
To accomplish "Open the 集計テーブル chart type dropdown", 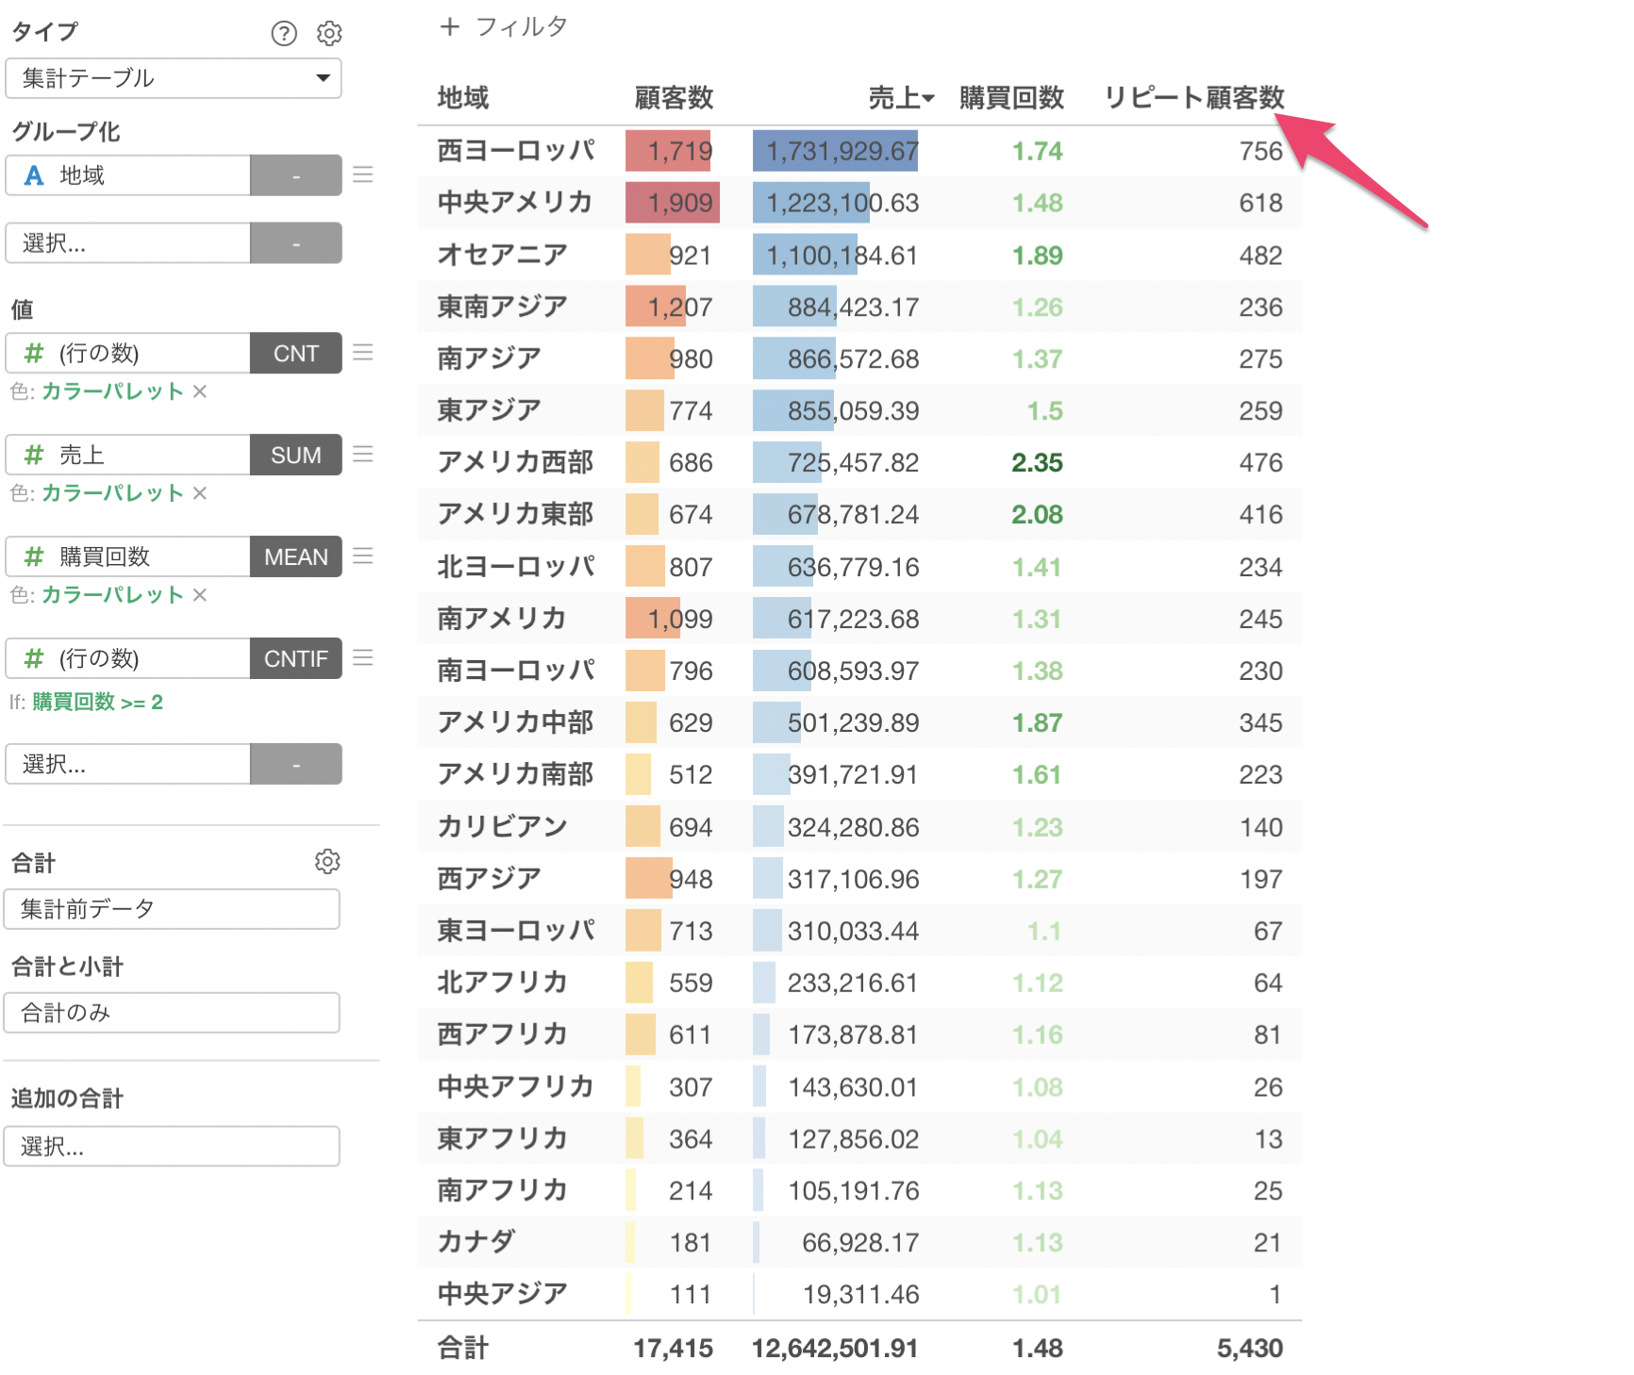I will tap(174, 78).
